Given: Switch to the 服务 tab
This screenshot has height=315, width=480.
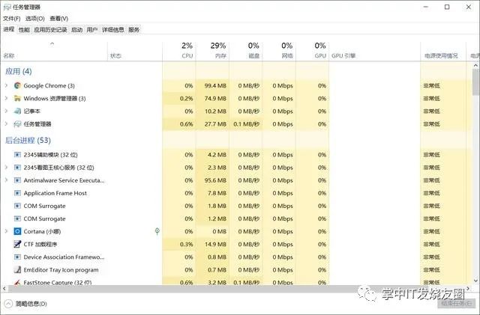Looking at the screenshot, I should (133, 30).
